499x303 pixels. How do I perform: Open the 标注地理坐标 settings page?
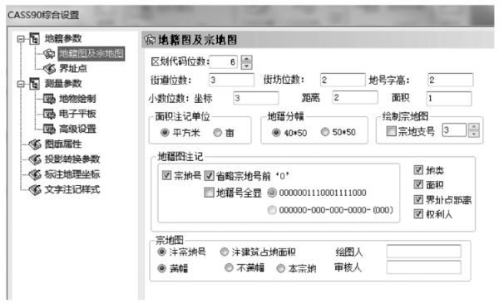coord(72,174)
